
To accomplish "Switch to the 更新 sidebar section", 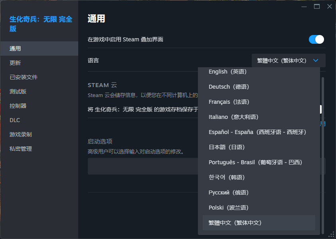I will pyautogui.click(x=39, y=63).
